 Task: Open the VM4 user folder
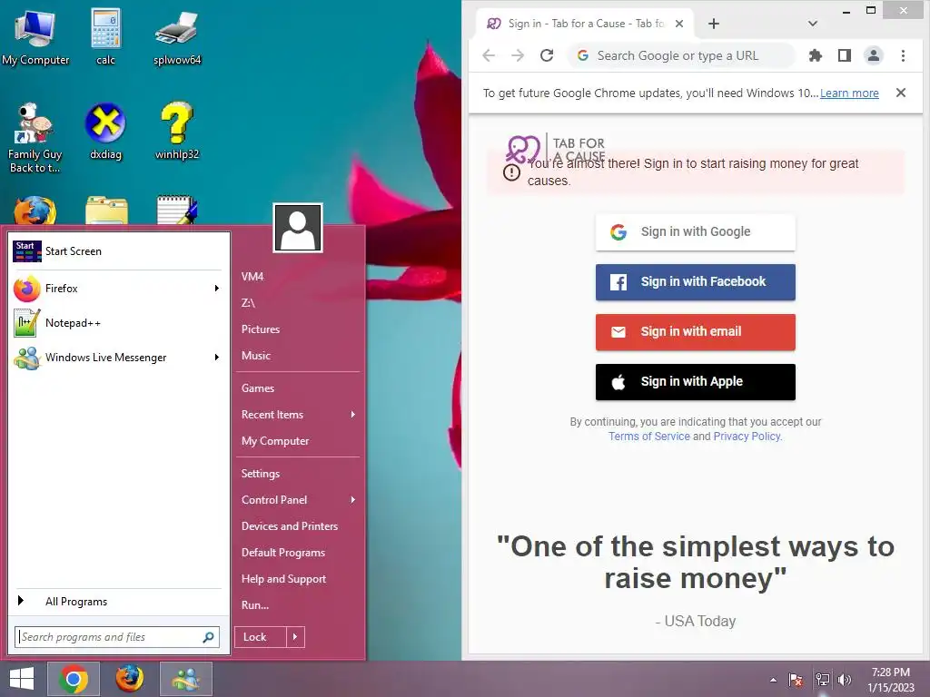pyautogui.click(x=252, y=277)
